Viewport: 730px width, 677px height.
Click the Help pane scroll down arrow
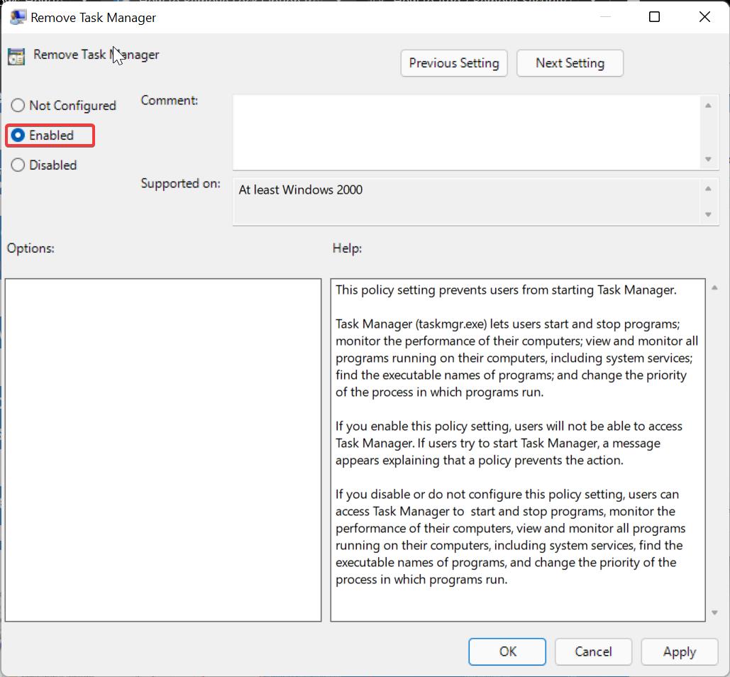(714, 612)
